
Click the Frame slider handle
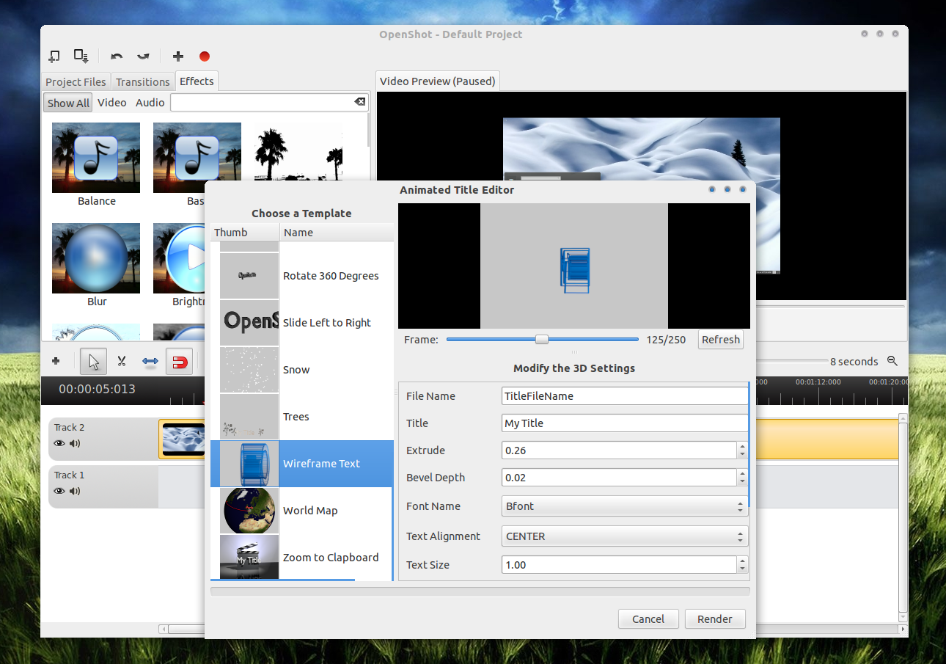click(542, 339)
